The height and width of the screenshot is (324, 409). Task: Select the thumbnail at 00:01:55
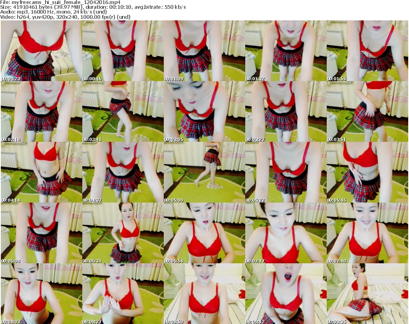pos(367,51)
